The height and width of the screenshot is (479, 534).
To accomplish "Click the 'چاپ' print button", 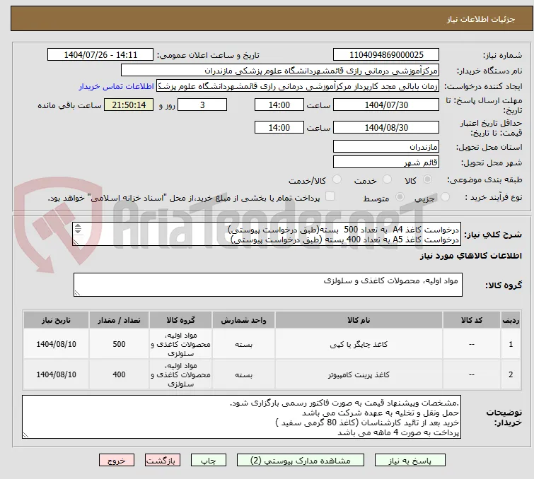I will [x=208, y=461].
